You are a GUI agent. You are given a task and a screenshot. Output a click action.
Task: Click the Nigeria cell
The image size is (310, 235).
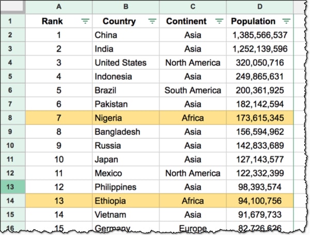coord(126,118)
